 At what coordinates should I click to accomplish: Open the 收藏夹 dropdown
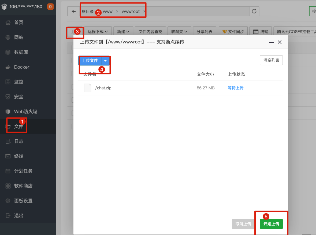179,32
